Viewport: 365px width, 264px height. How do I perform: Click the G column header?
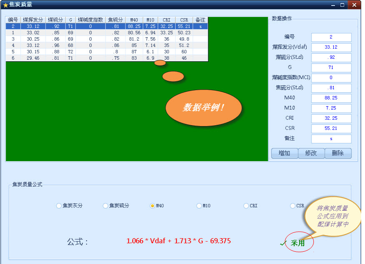[71, 20]
